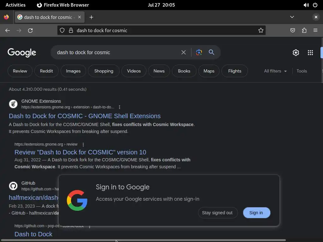Open more options for the review sub-result
Screen dimensions: 323x242
point(83,144)
